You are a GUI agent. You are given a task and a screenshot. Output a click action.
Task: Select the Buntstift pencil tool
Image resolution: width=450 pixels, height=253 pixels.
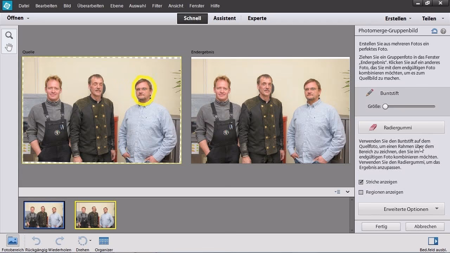[370, 93]
